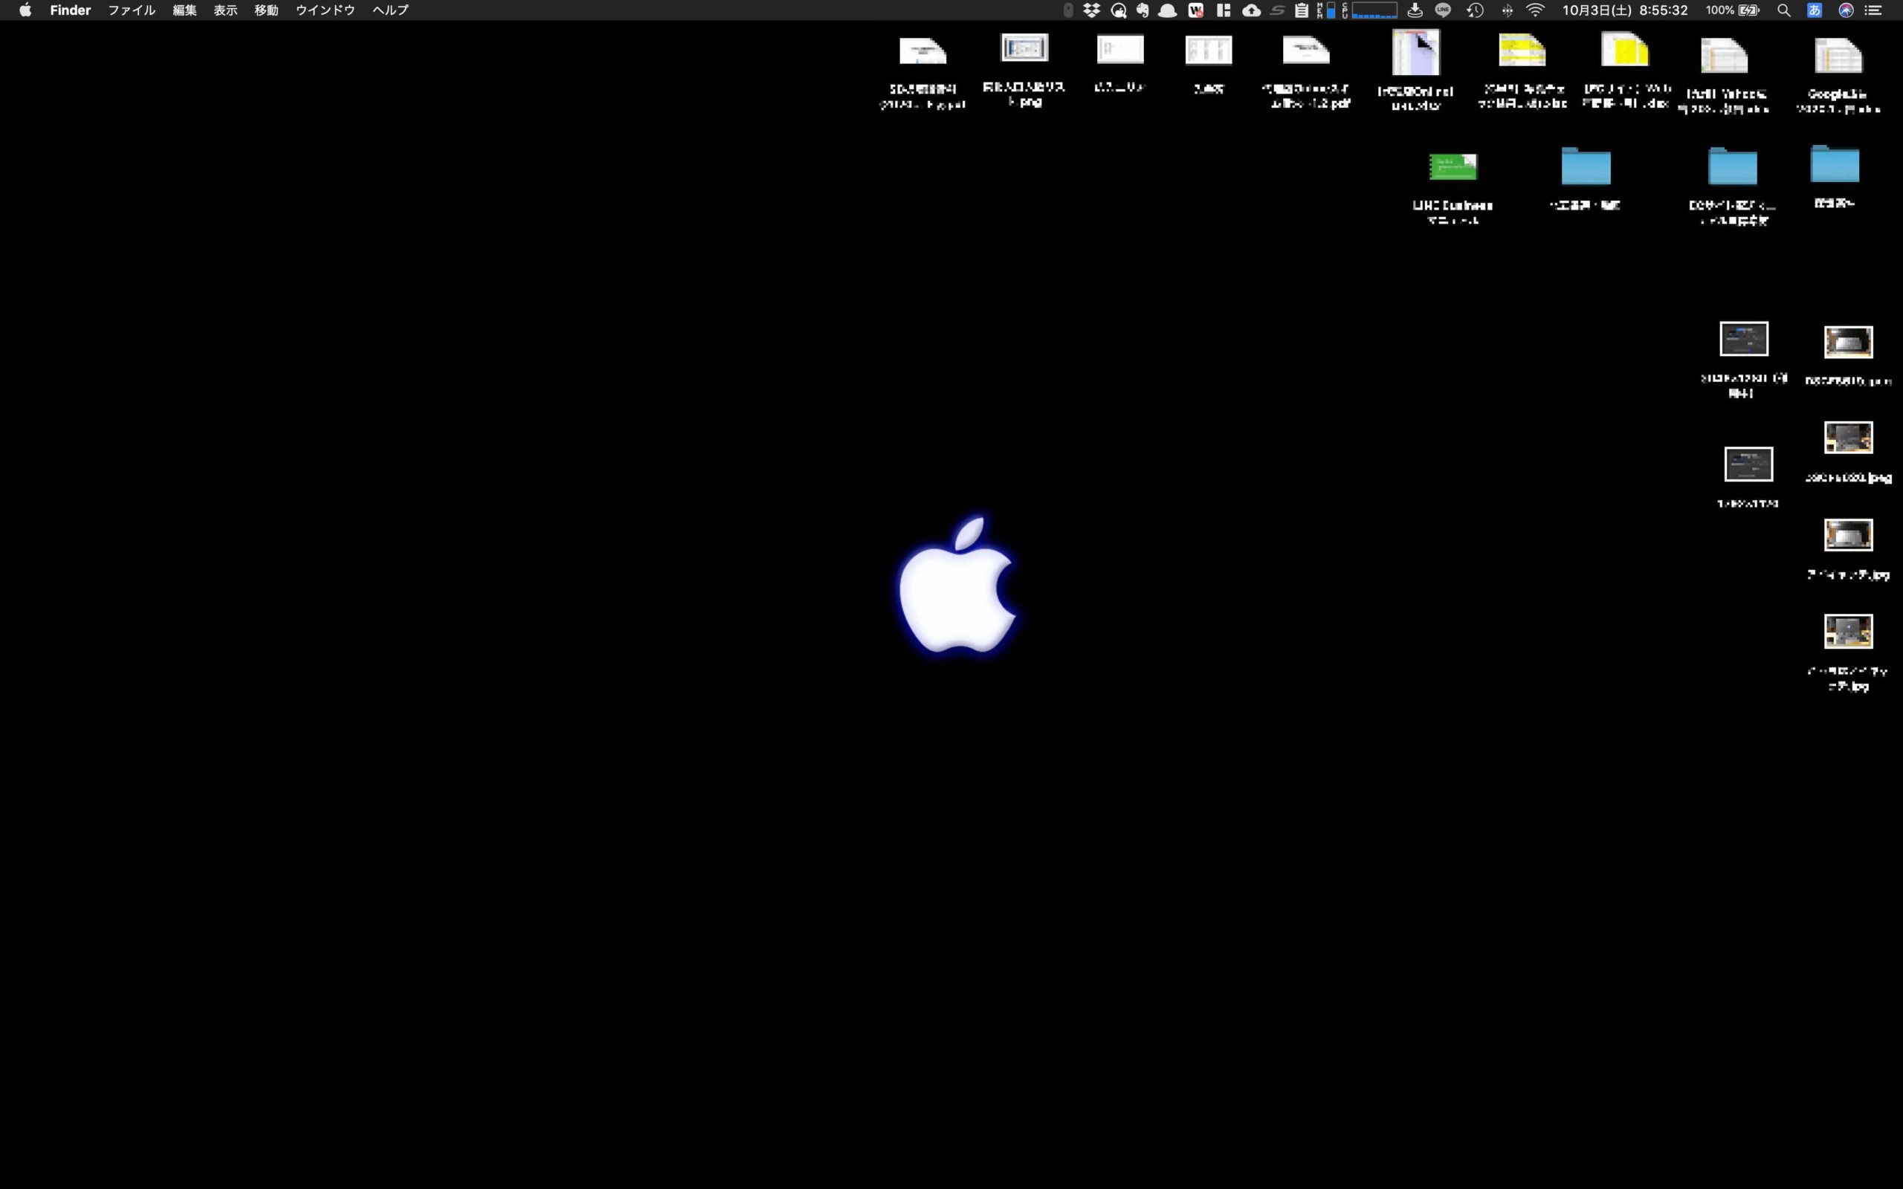Image resolution: width=1903 pixels, height=1189 pixels.
Task: Open the 表示 menu
Action: pyautogui.click(x=226, y=10)
